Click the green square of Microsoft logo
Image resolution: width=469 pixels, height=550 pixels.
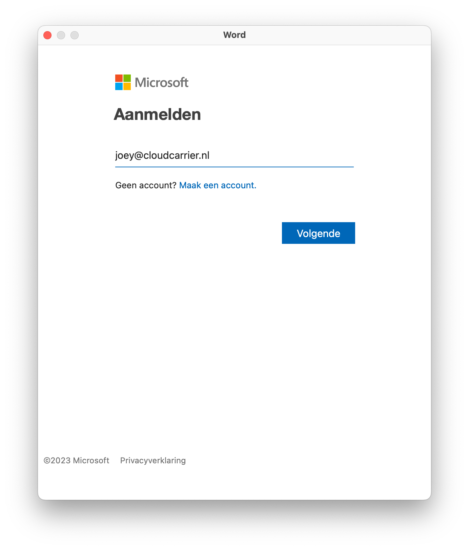[127, 78]
